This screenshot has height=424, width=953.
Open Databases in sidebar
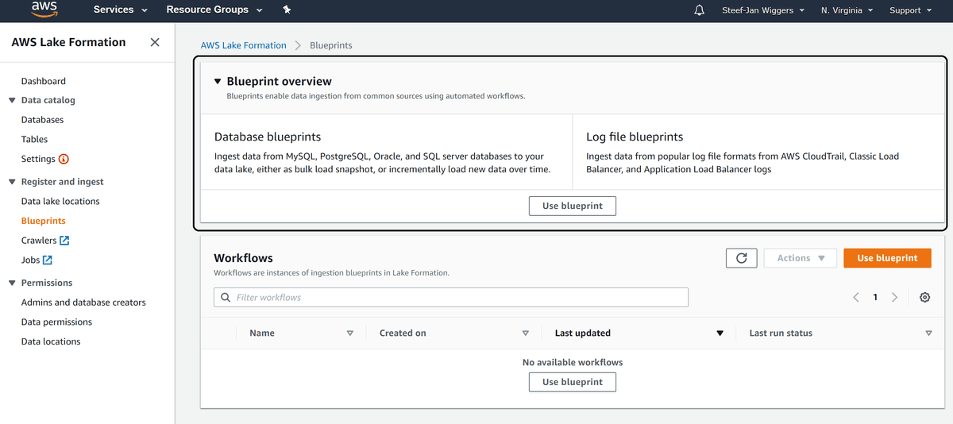coord(42,120)
